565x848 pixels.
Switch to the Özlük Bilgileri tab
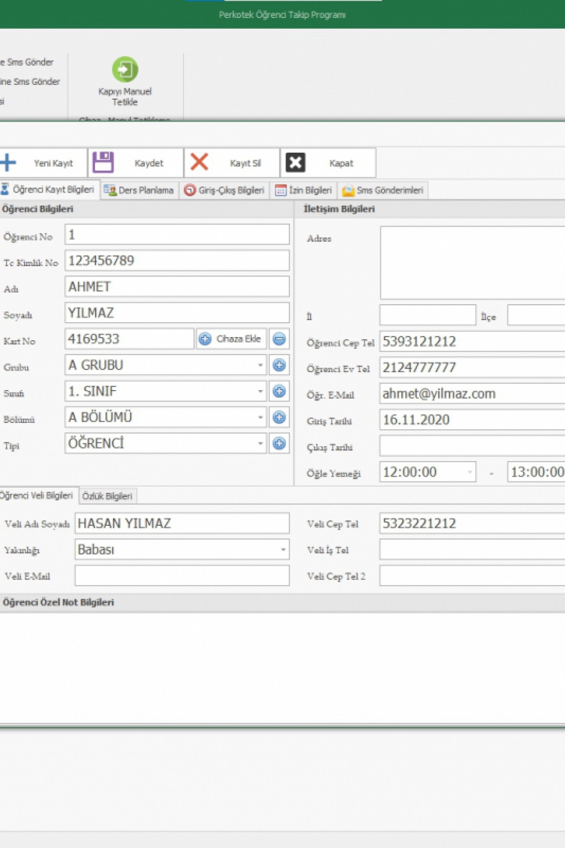pos(107,496)
